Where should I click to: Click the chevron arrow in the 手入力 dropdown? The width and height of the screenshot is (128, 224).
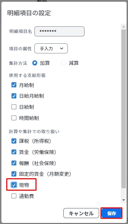pos(62,49)
